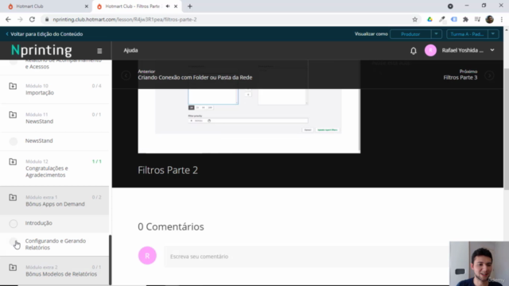This screenshot has width=509, height=286.
Task: Click the commenter avatar R
Action: (147, 256)
